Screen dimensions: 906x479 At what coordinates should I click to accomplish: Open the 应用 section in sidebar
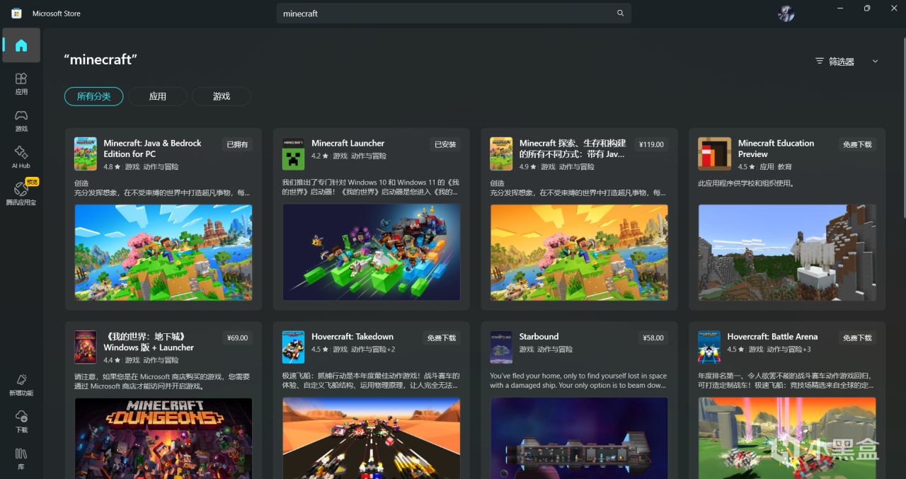click(x=21, y=83)
